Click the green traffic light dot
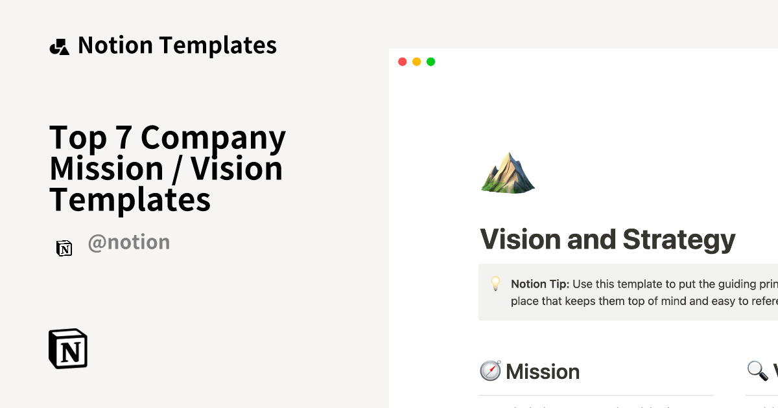This screenshot has height=408, width=778. tap(430, 62)
